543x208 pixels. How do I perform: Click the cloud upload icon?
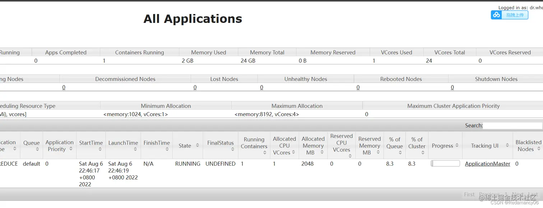coord(497,15)
